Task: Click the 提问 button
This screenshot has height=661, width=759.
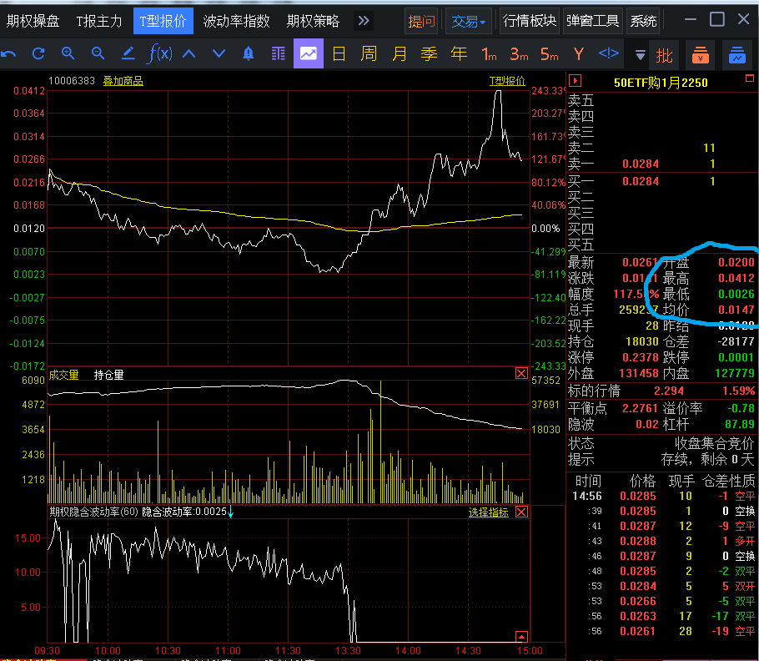Action: pyautogui.click(x=421, y=21)
